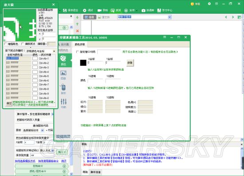Click the pin icon above the command panel

click(71, 16)
